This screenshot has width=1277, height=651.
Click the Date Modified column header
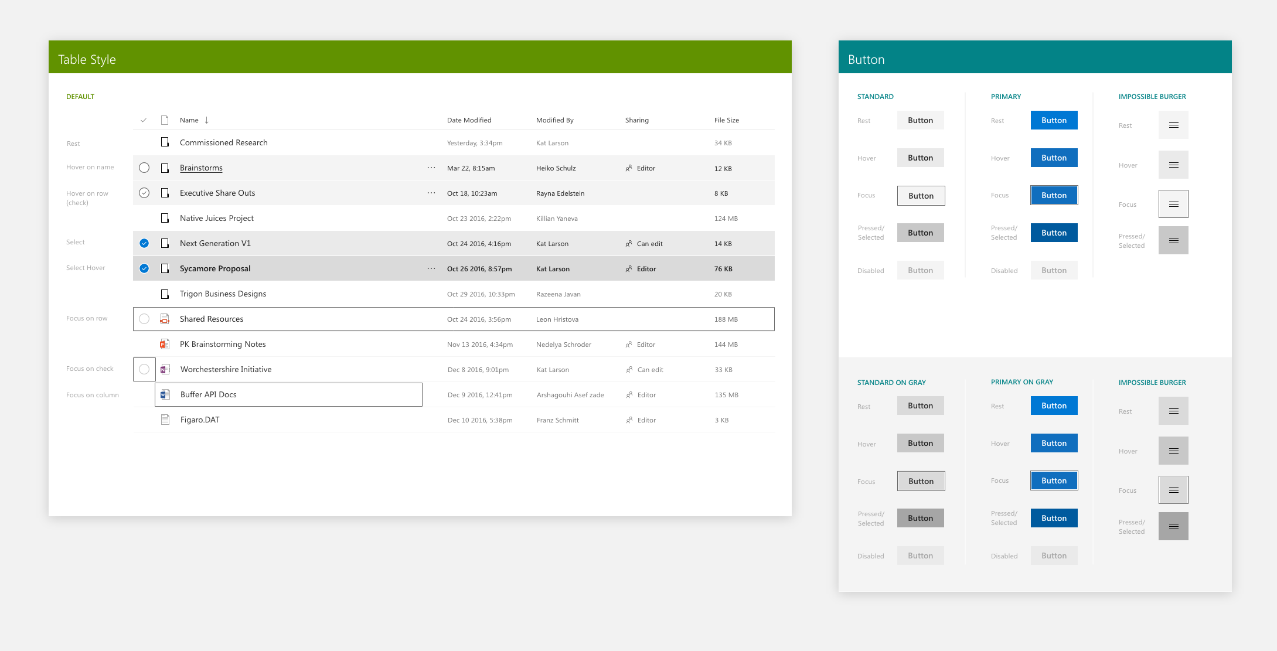point(469,120)
